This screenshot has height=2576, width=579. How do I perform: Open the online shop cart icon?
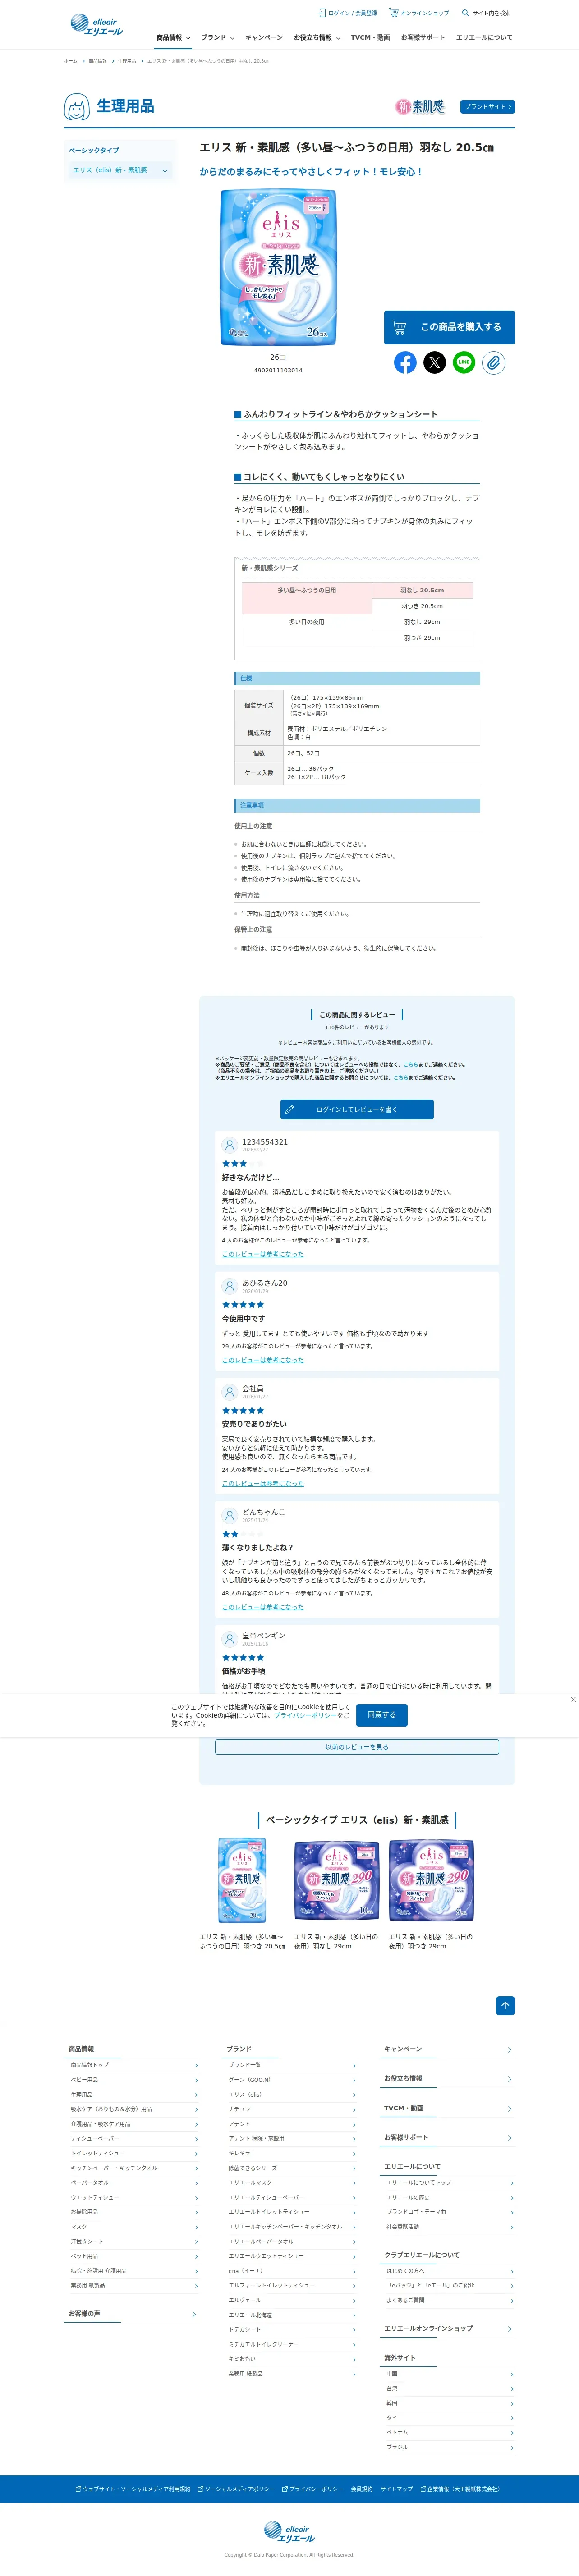(x=393, y=13)
